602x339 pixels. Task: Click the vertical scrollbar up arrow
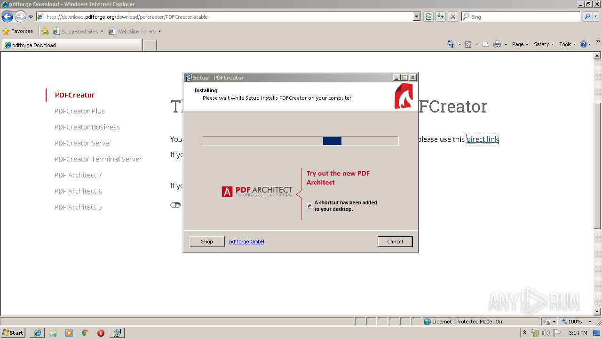click(x=597, y=56)
